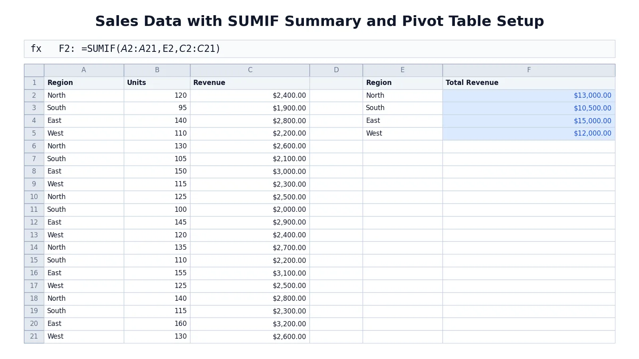Click the $1,900.00 revenue cell
639x359 pixels.
click(x=250, y=108)
